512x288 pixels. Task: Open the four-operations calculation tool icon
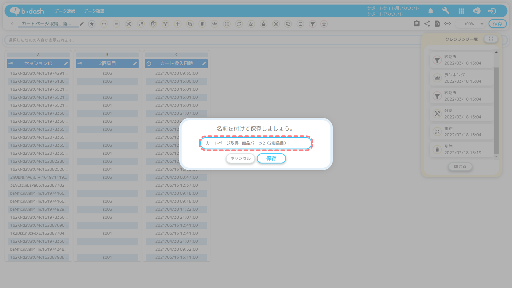pyautogui.click(x=141, y=24)
